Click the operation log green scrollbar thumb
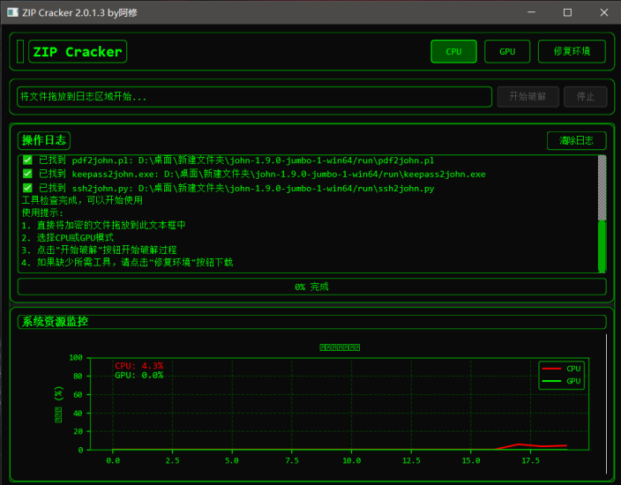This screenshot has width=621, height=485. pyautogui.click(x=602, y=245)
